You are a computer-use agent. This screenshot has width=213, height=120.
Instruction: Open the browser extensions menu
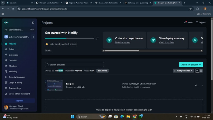tap(197, 9)
